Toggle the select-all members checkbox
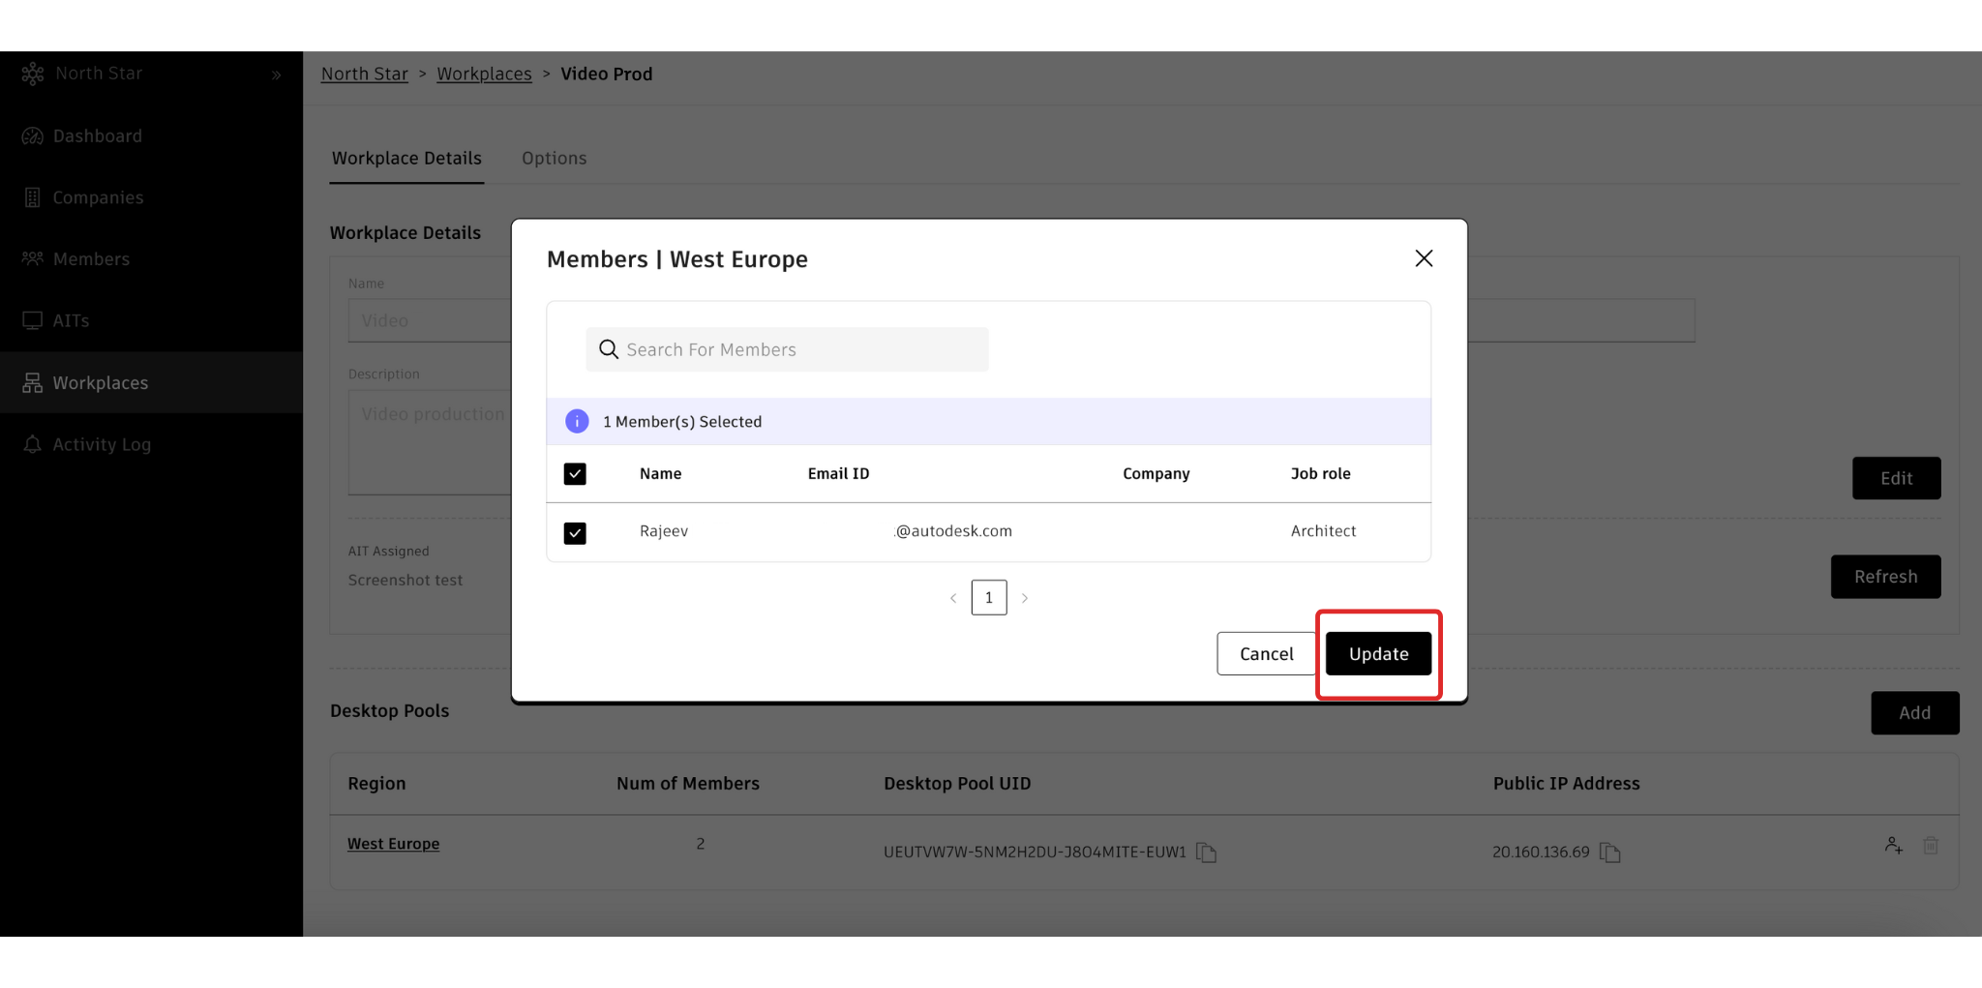This screenshot has height=988, width=1982. click(x=575, y=474)
